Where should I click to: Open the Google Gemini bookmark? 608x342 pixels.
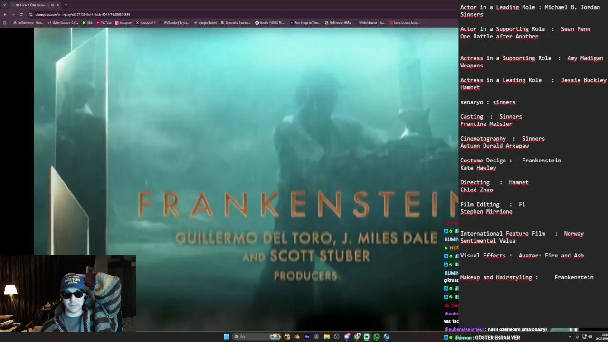point(205,23)
